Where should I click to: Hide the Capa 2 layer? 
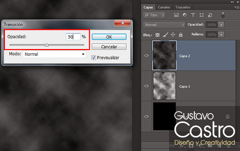tap(147, 55)
